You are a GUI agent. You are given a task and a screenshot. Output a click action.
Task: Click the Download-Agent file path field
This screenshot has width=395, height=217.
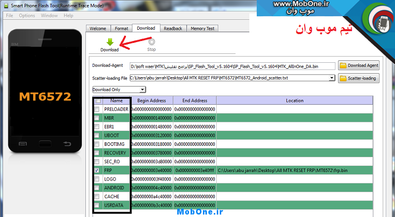click(232, 66)
